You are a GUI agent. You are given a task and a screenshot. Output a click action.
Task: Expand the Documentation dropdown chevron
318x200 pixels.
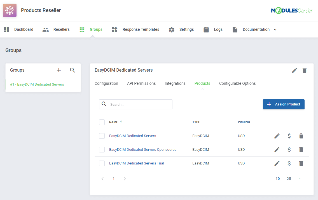tap(275, 30)
